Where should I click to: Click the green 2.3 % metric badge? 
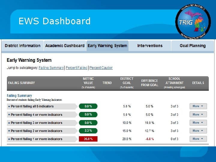click(88, 131)
